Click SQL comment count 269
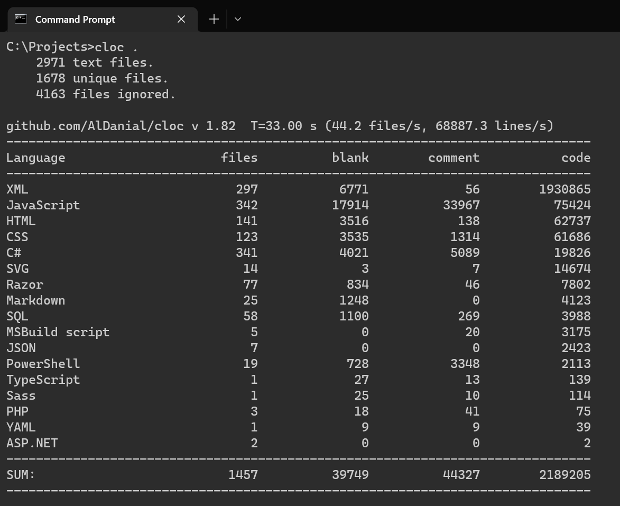620x506 pixels. tap(468, 316)
